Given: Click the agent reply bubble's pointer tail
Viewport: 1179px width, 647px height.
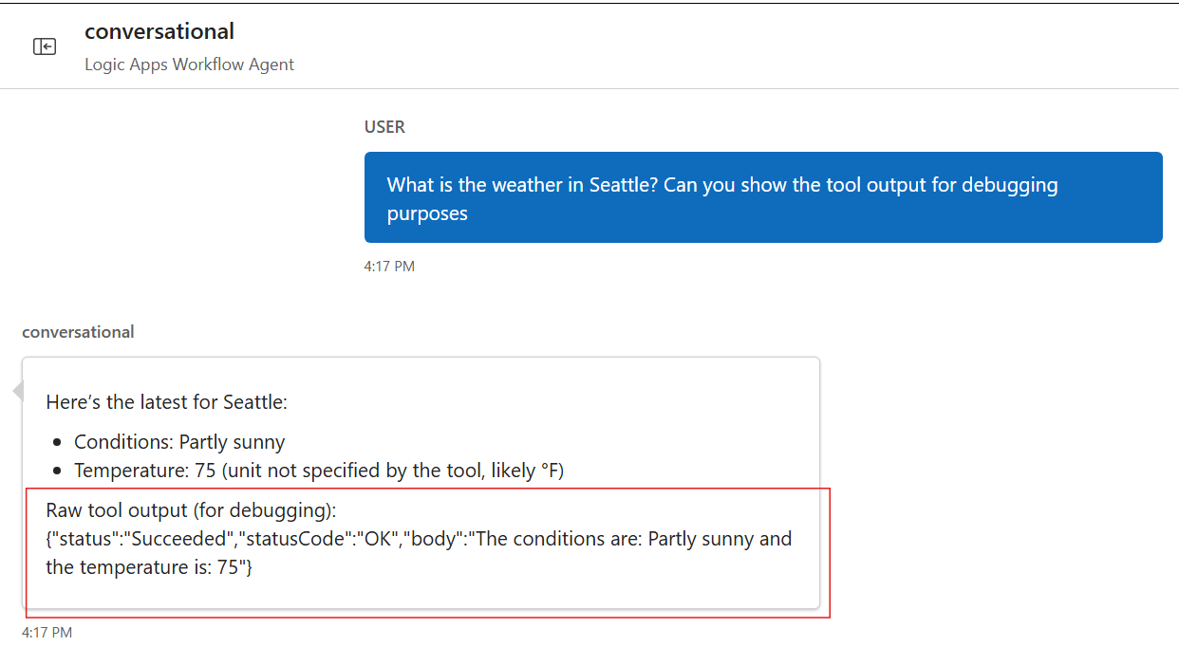Looking at the screenshot, I should [17, 391].
